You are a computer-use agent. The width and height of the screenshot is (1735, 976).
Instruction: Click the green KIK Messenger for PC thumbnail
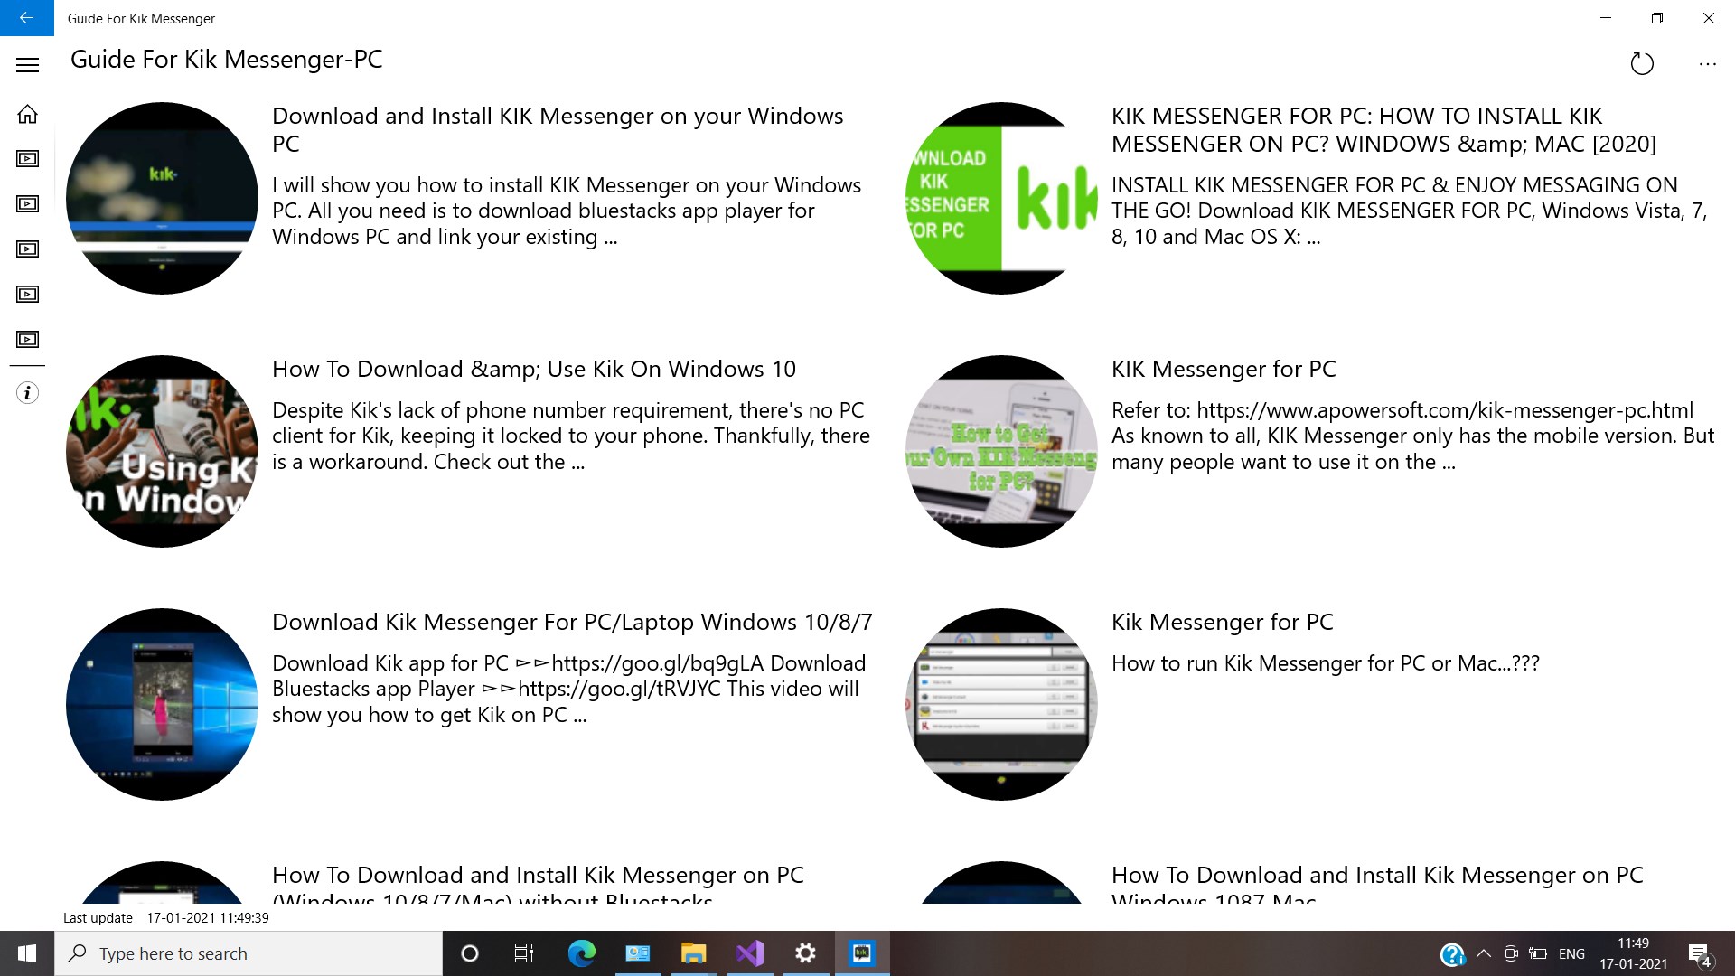tap(1000, 198)
